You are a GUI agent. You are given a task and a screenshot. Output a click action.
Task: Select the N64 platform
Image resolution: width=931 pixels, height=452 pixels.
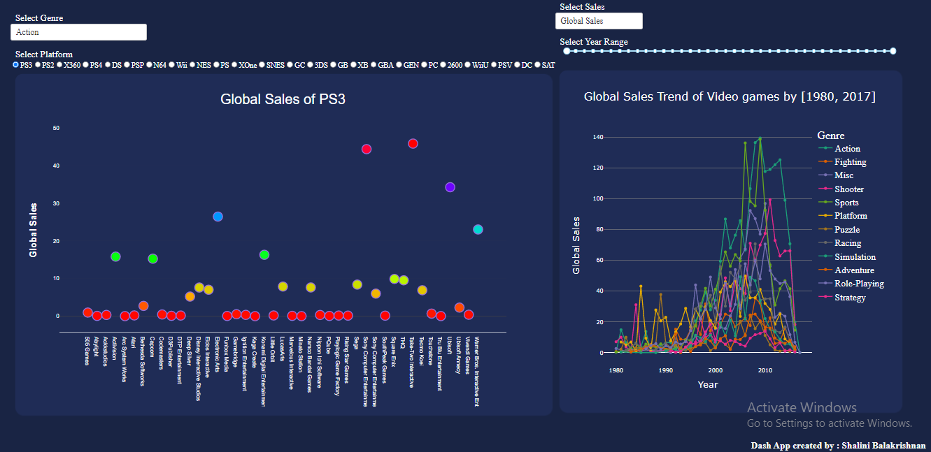pyautogui.click(x=149, y=64)
